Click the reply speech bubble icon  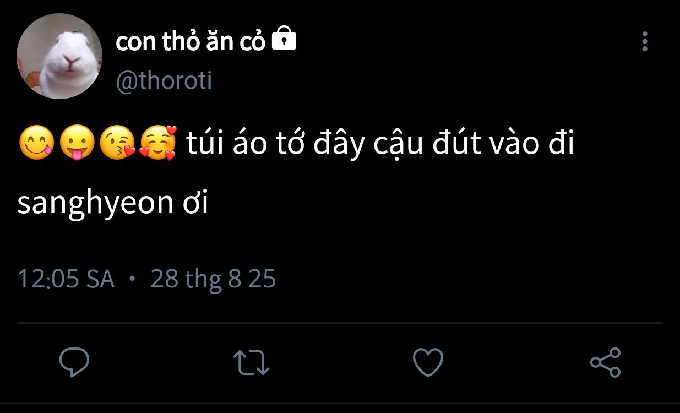pyautogui.click(x=74, y=363)
